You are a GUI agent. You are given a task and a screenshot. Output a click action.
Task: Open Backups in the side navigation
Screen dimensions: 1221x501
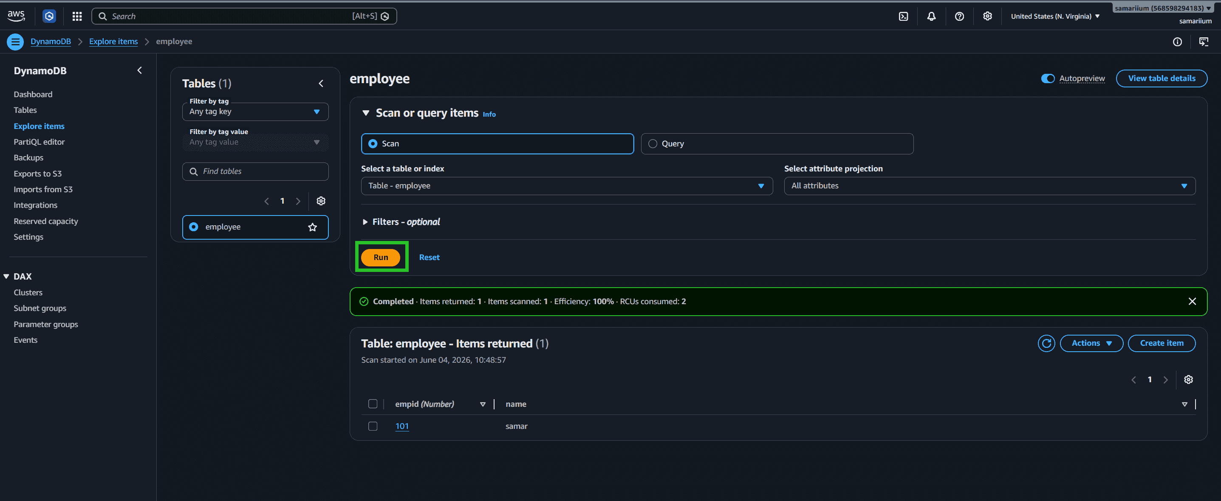[x=28, y=157]
